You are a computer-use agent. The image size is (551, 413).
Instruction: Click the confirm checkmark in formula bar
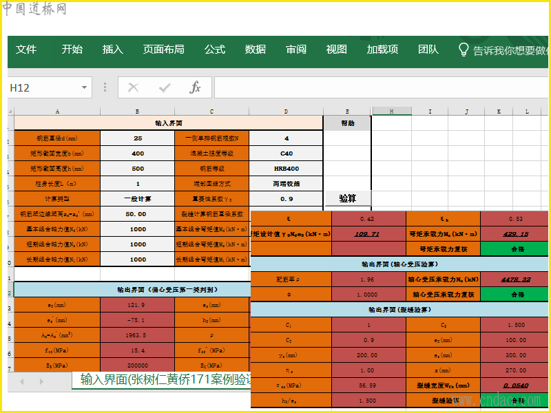coord(165,87)
